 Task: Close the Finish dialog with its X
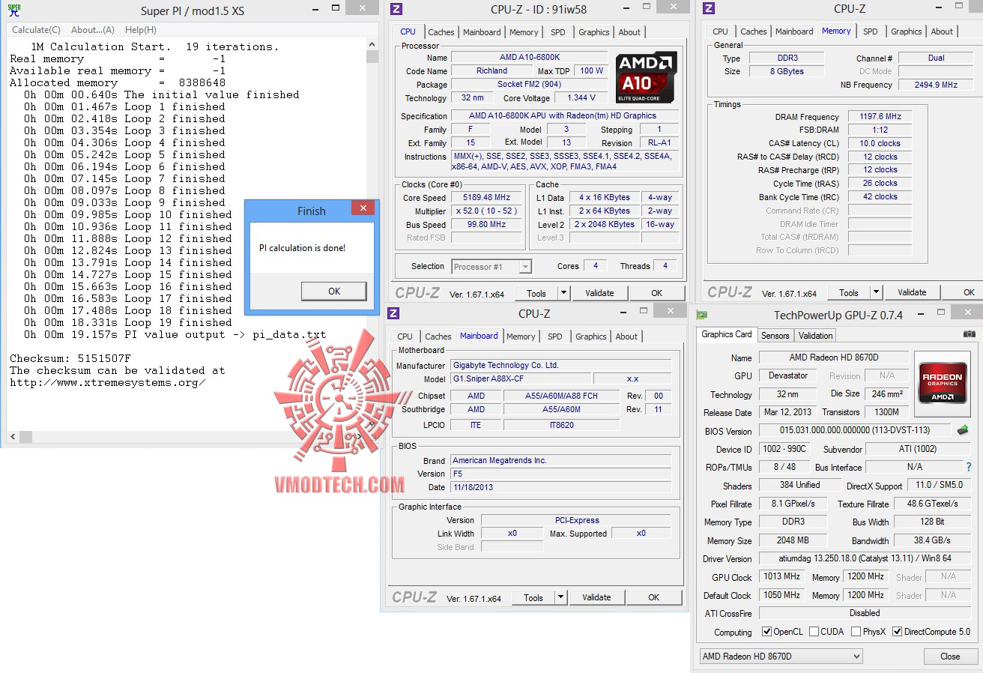(x=363, y=208)
